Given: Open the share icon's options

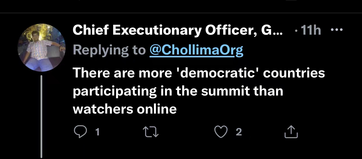Looking at the screenshot, I should tap(291, 132).
